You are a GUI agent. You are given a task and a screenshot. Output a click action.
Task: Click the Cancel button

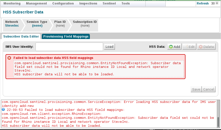click(208, 89)
